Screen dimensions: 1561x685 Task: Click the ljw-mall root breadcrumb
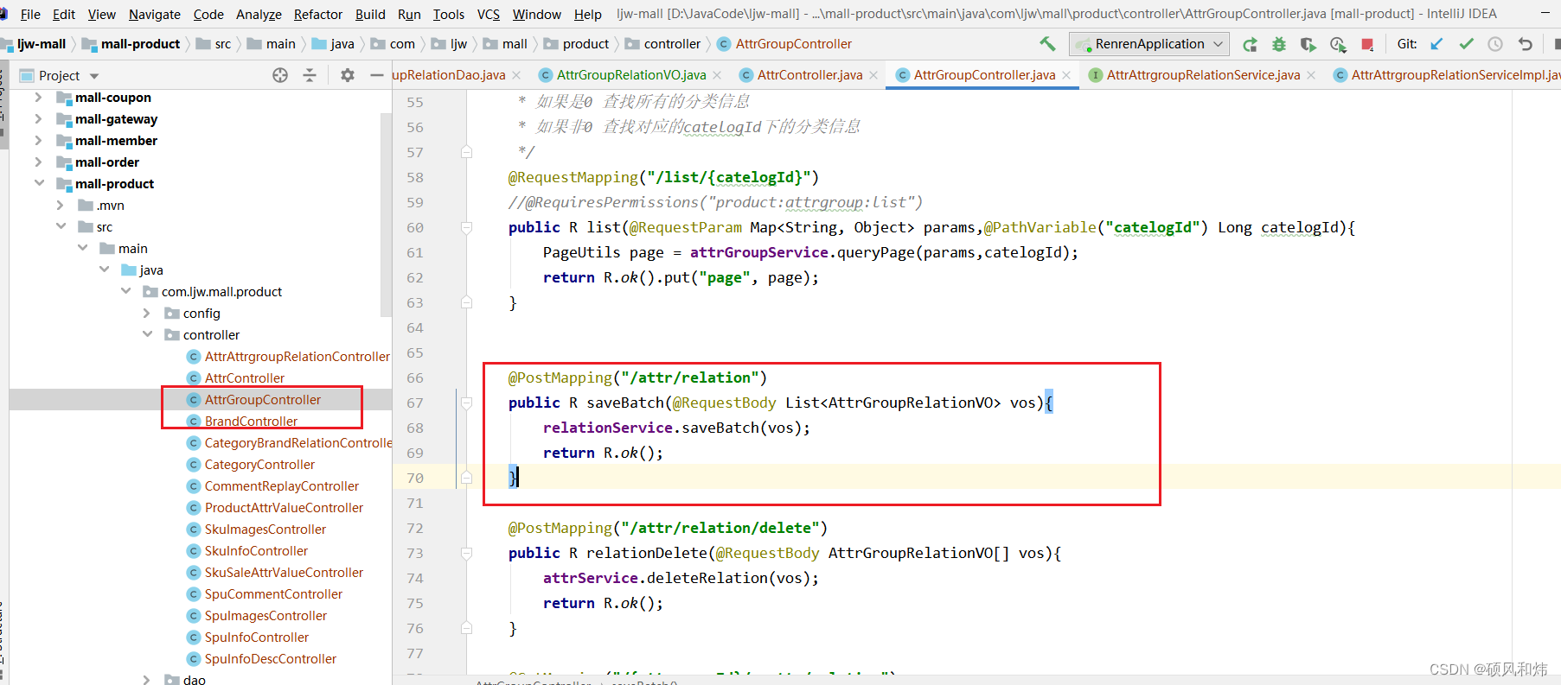pyautogui.click(x=41, y=44)
